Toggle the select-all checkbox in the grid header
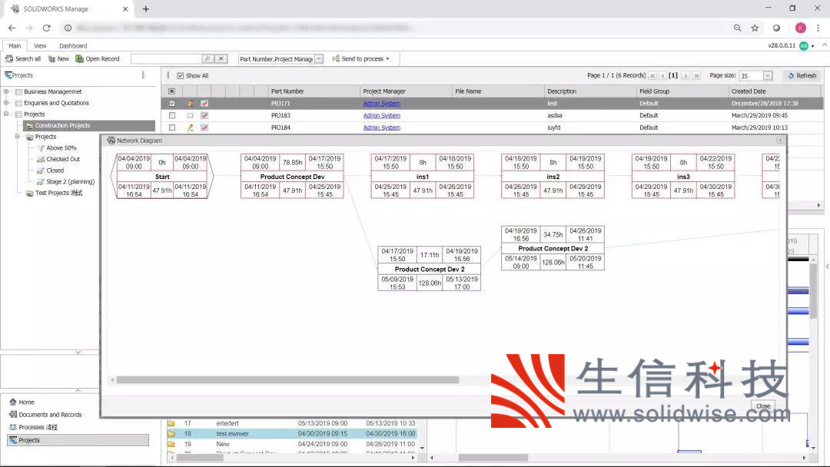This screenshot has width=830, height=467. [x=171, y=91]
